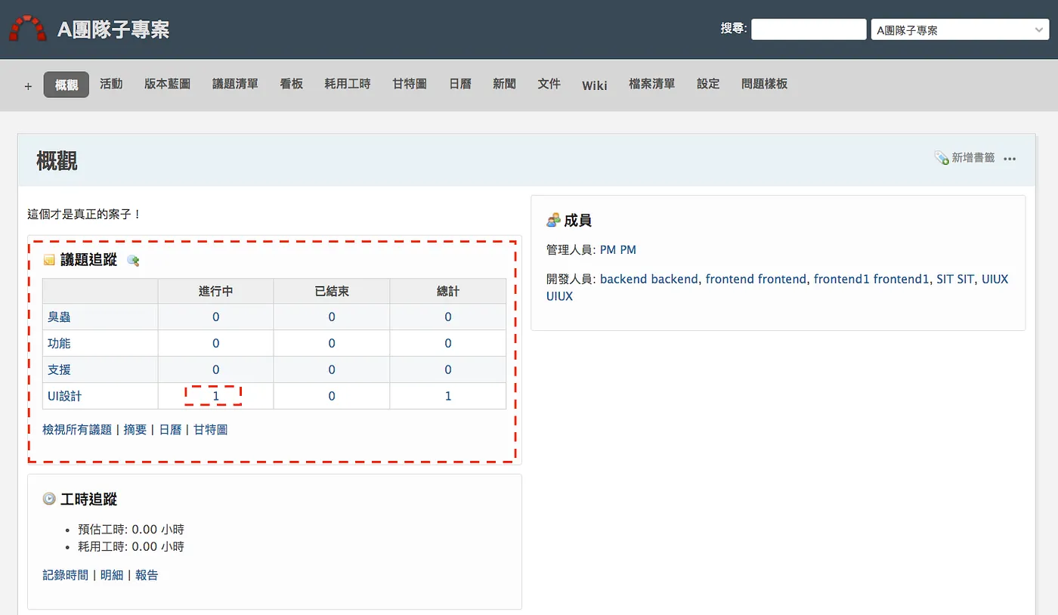This screenshot has width=1058, height=615.
Task: Click the UI設計 總計 count 1
Action: tap(448, 396)
